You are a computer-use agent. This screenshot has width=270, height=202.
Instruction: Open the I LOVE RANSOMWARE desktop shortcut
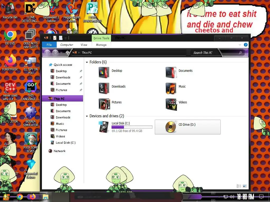click(x=93, y=13)
